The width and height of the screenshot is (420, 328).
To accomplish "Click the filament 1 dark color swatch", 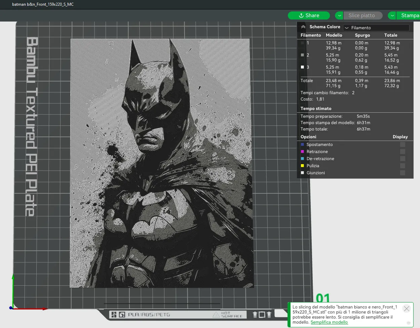I will click(x=302, y=43).
